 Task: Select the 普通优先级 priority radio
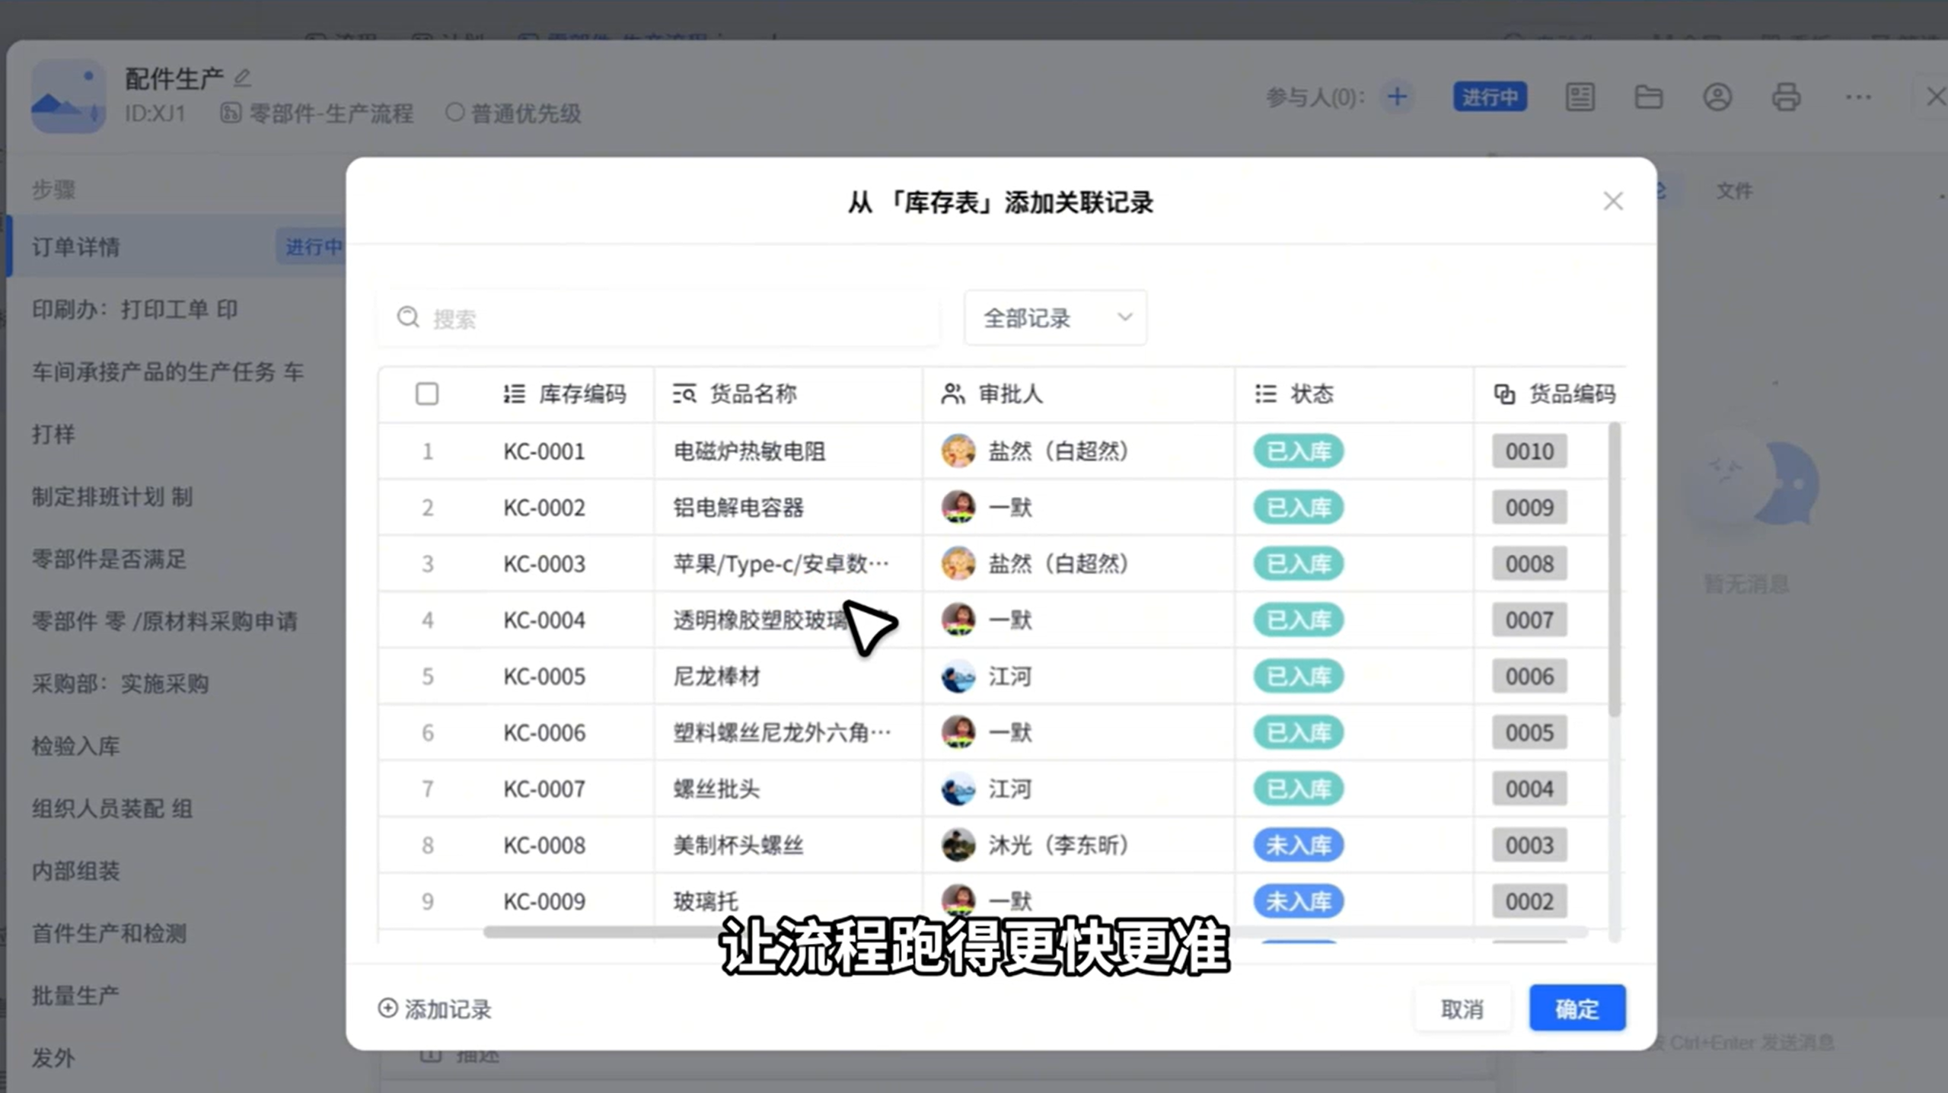[x=454, y=113]
